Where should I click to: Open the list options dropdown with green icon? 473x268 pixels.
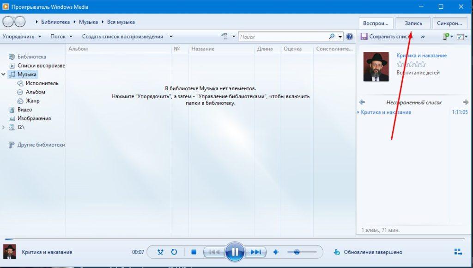[x=448, y=37]
